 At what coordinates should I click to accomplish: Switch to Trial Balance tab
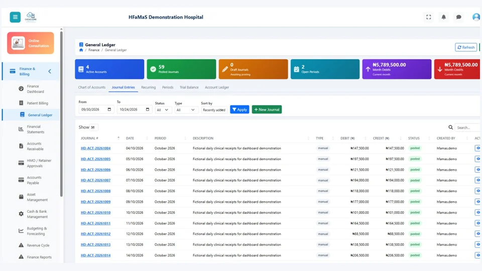[189, 87]
